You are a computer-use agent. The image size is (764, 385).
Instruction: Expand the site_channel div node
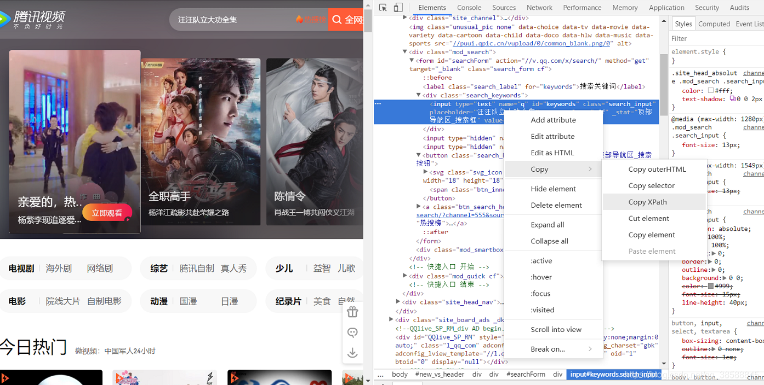tap(405, 18)
